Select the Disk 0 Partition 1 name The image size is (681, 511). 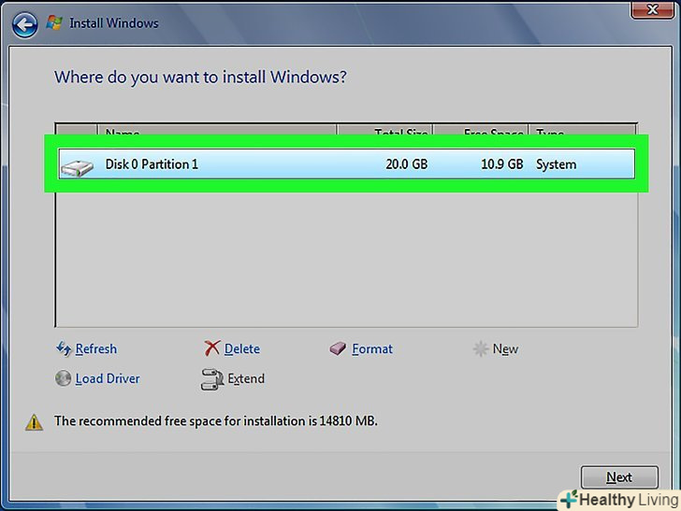tap(152, 164)
